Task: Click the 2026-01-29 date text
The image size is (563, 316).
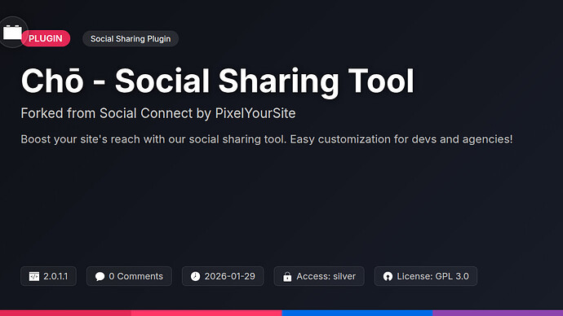Action: click(230, 276)
